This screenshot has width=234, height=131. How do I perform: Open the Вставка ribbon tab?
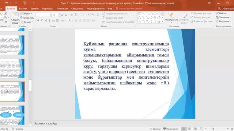pyautogui.click(x=23, y=9)
